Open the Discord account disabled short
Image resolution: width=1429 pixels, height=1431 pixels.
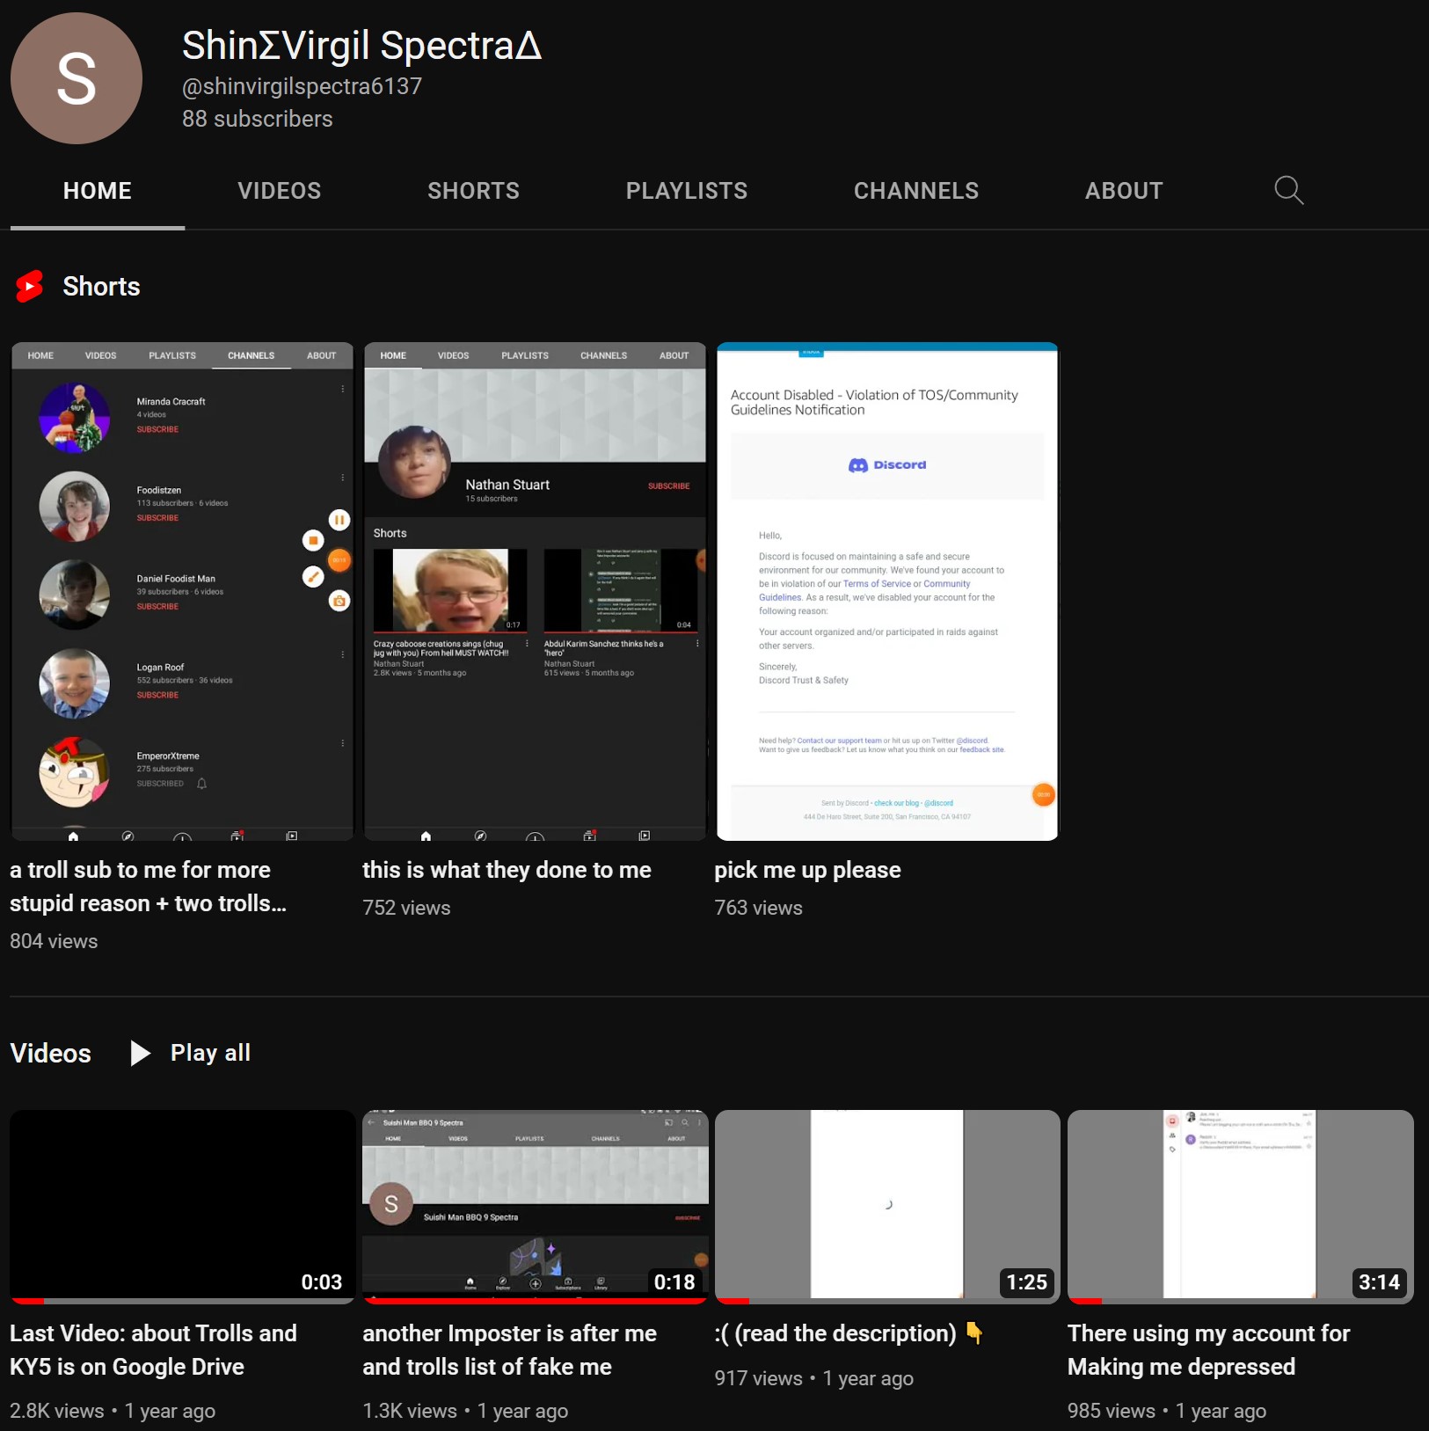(x=887, y=591)
